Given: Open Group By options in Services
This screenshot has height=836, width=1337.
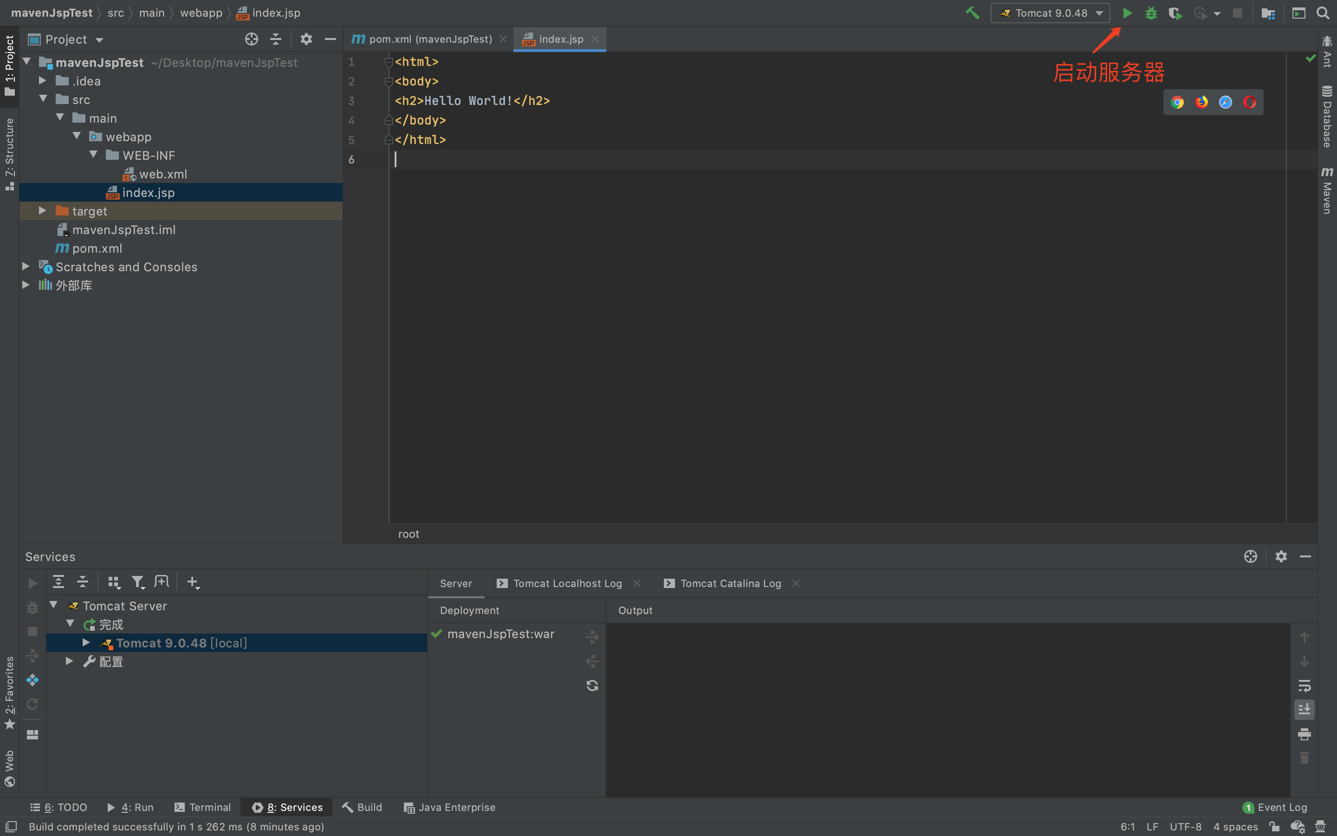Looking at the screenshot, I should pyautogui.click(x=114, y=581).
